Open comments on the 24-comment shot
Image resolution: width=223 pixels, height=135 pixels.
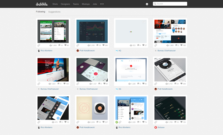click(175, 83)
